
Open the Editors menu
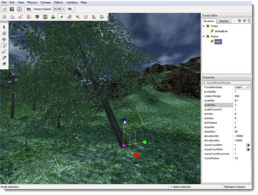pos(58,2)
